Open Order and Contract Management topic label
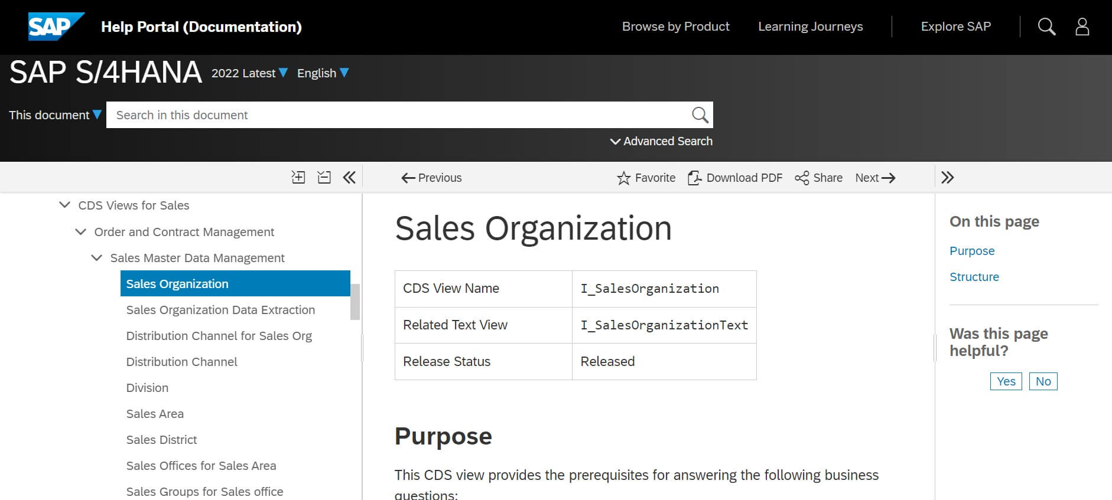Image resolution: width=1112 pixels, height=500 pixels. [184, 231]
